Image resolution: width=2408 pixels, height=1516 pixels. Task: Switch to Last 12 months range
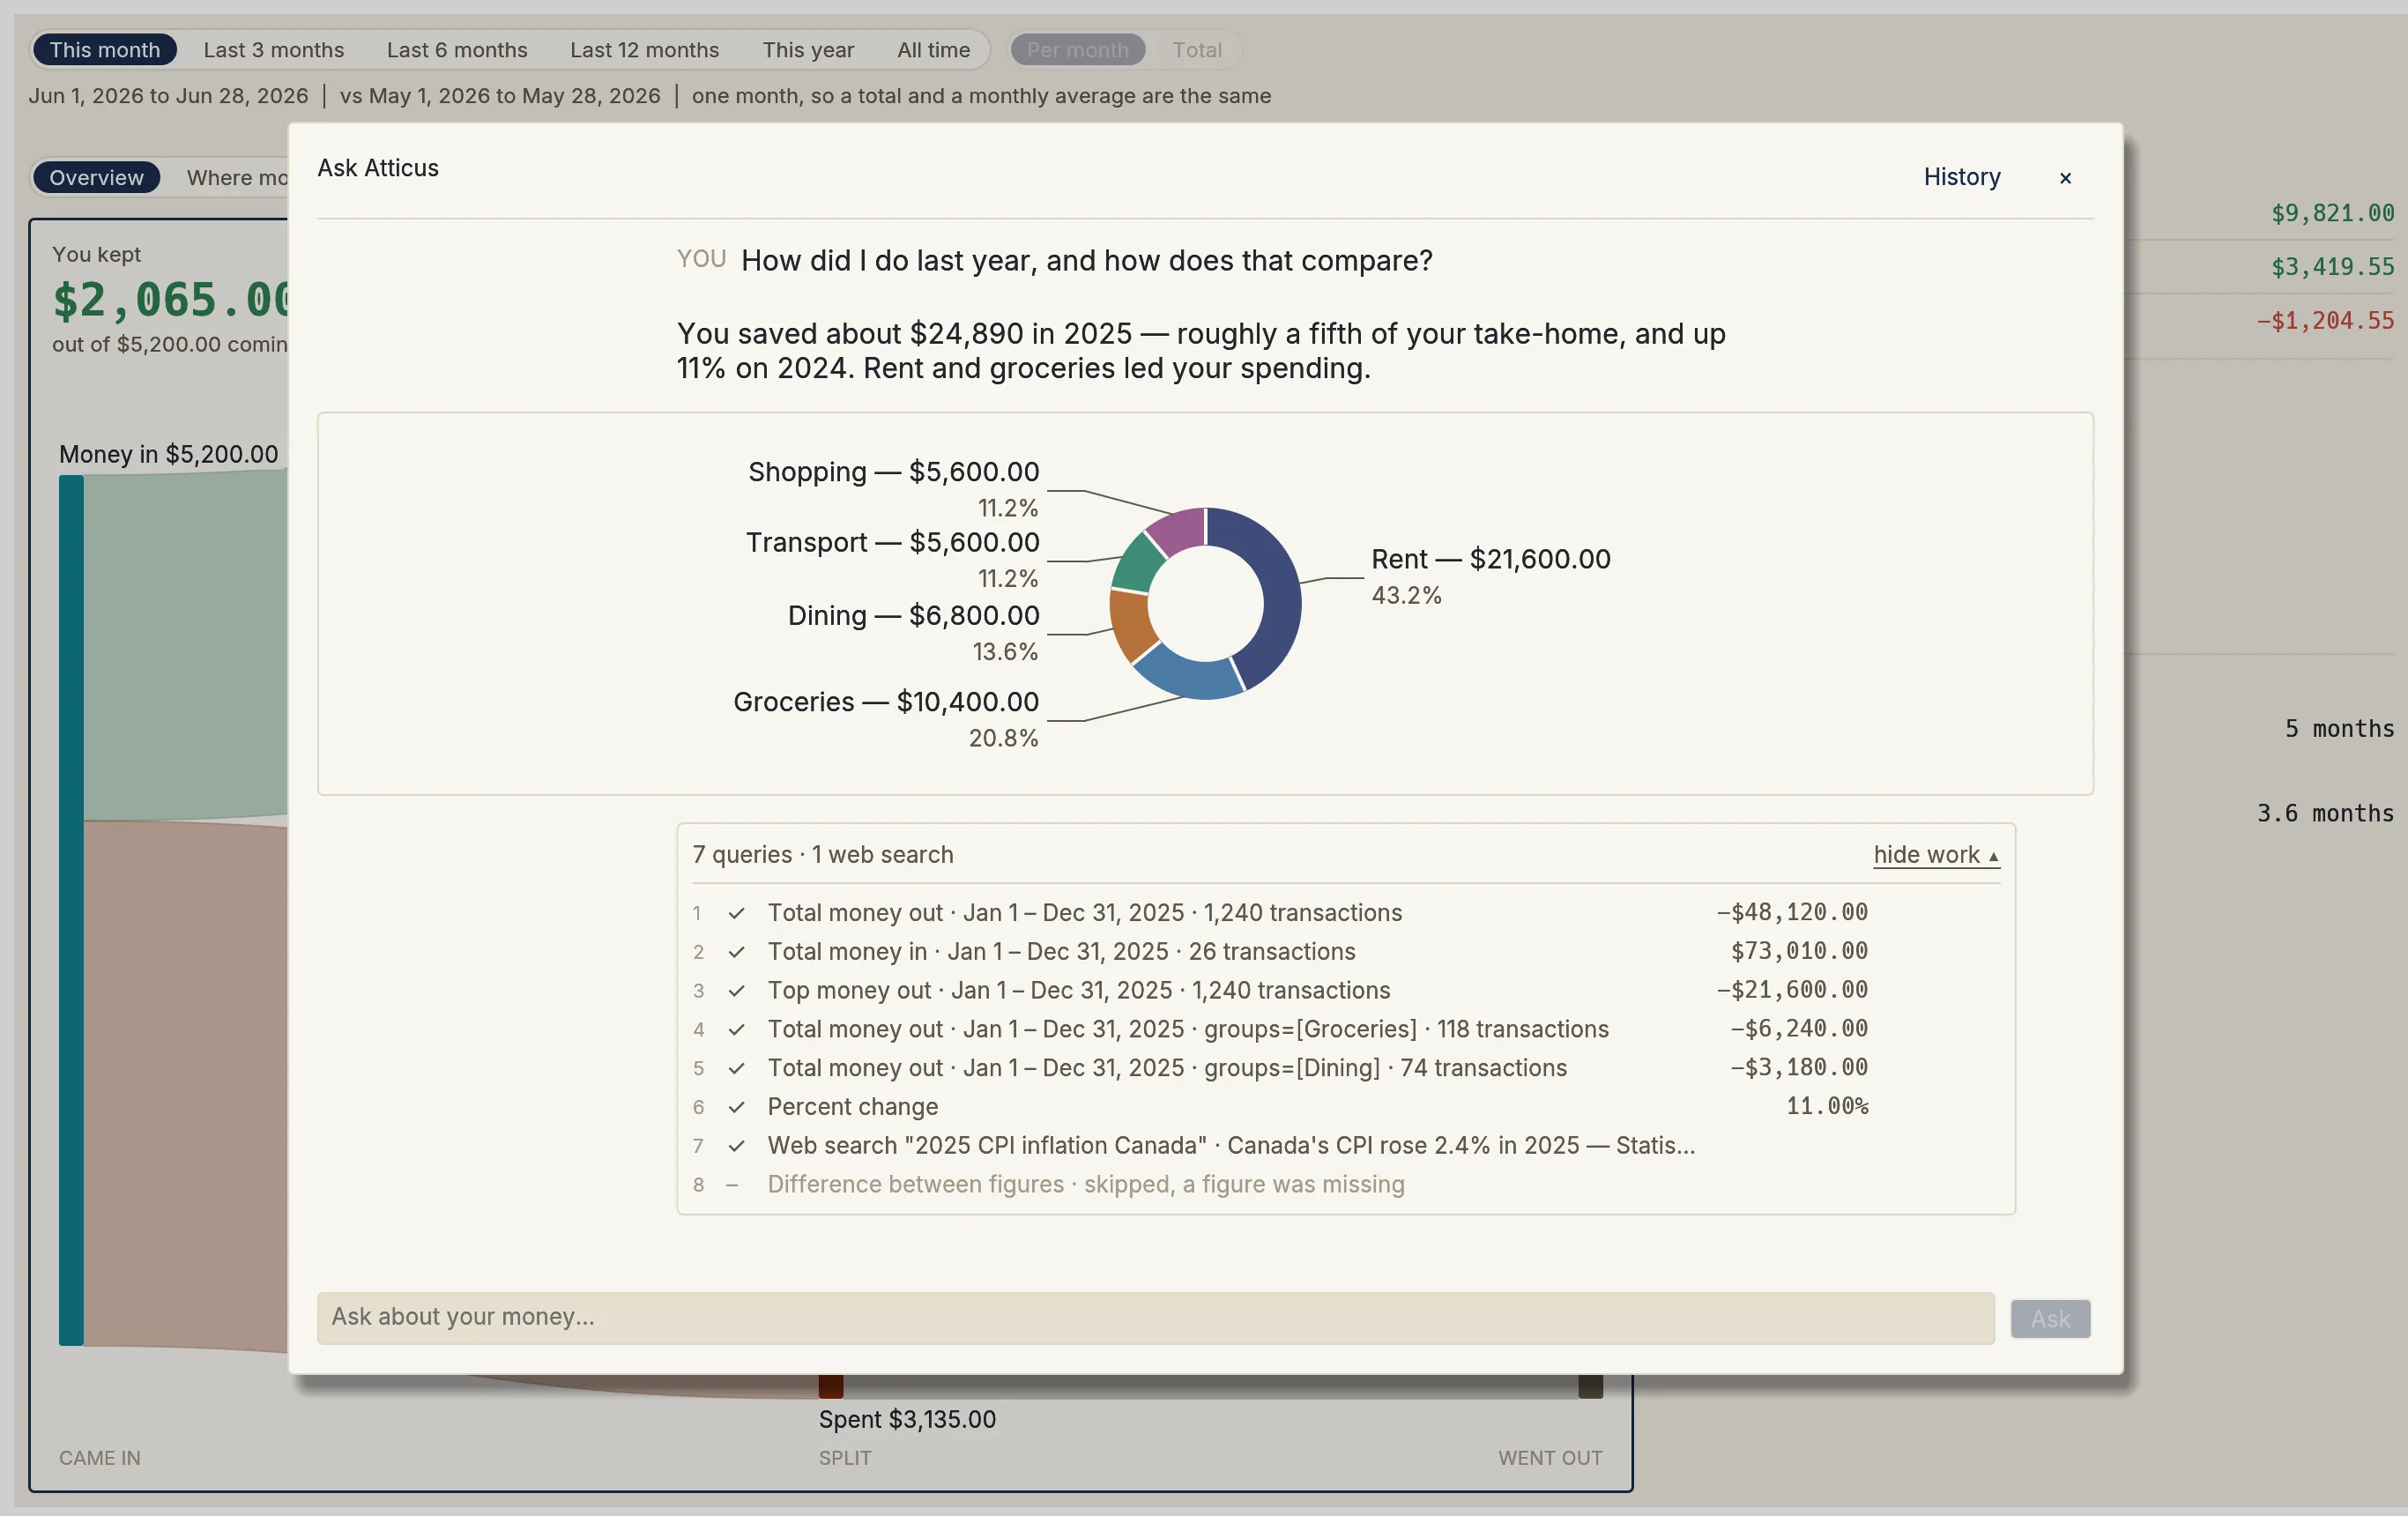point(644,49)
